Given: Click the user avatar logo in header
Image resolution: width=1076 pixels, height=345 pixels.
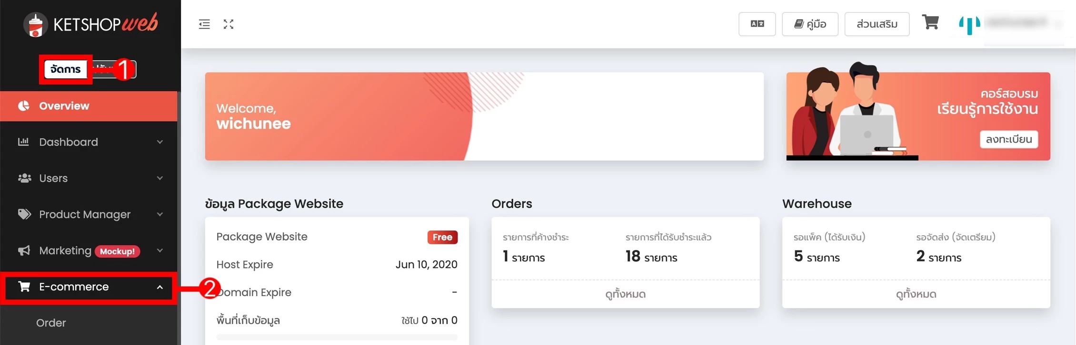Looking at the screenshot, I should click(x=969, y=25).
